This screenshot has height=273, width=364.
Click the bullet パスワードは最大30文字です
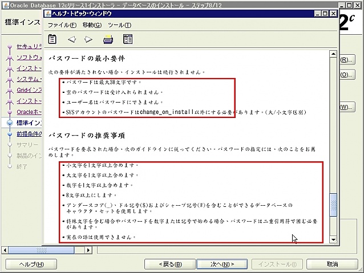click(103, 82)
